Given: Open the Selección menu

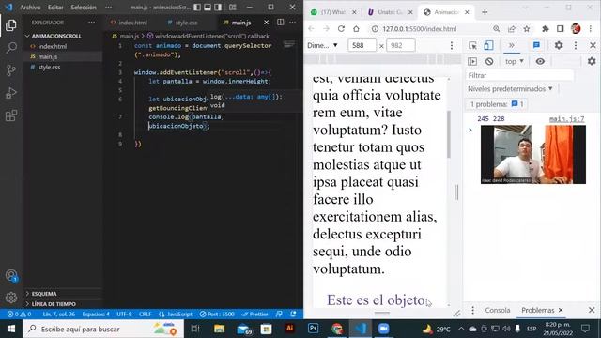Looking at the screenshot, I should [84, 8].
